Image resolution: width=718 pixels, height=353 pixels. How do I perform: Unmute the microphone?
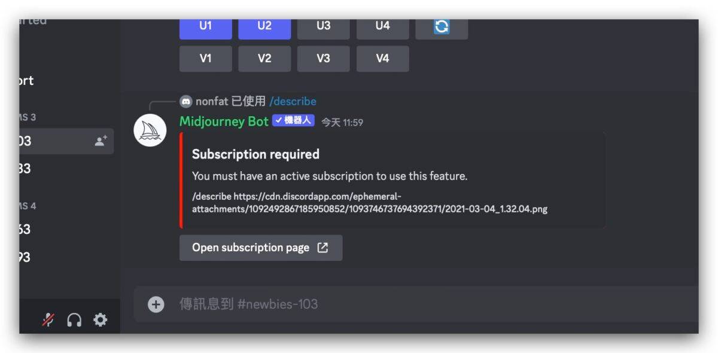pyautogui.click(x=48, y=320)
